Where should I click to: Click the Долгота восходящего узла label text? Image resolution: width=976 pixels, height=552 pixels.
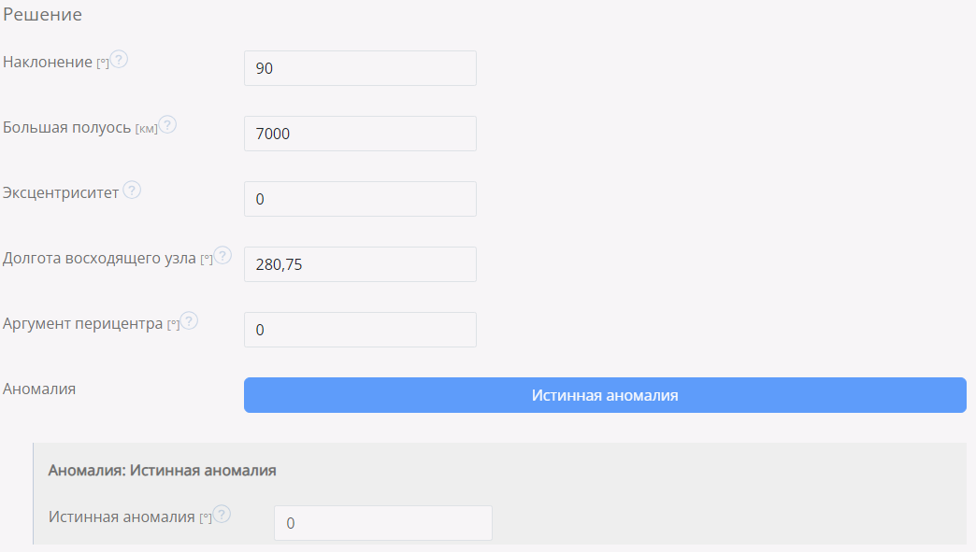pyautogui.click(x=100, y=258)
